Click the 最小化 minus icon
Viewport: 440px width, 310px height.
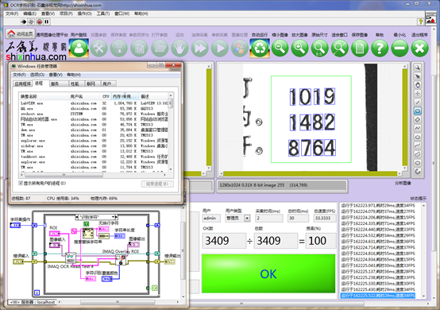pyautogui.click(x=399, y=48)
